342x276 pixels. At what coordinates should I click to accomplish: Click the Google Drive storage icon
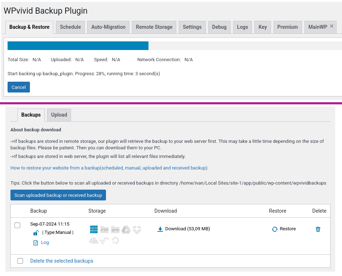click(126, 230)
